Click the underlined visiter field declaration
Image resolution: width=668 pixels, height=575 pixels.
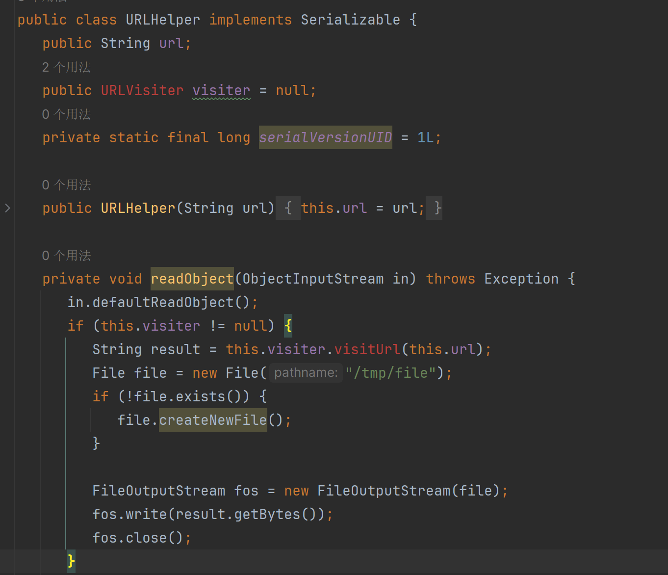[221, 91]
